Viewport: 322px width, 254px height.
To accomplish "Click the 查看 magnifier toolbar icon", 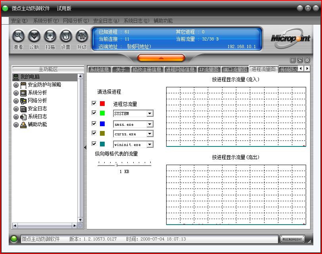I will coord(19,36).
